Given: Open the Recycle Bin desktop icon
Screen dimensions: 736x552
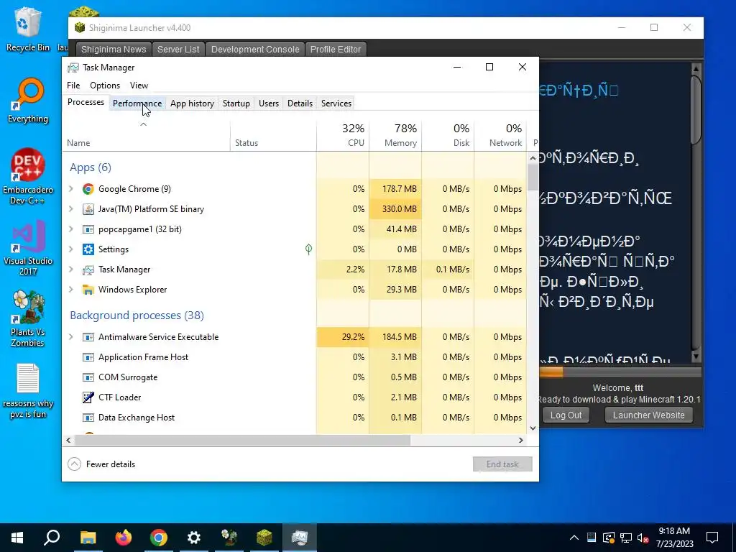Looking at the screenshot, I should pyautogui.click(x=27, y=29).
